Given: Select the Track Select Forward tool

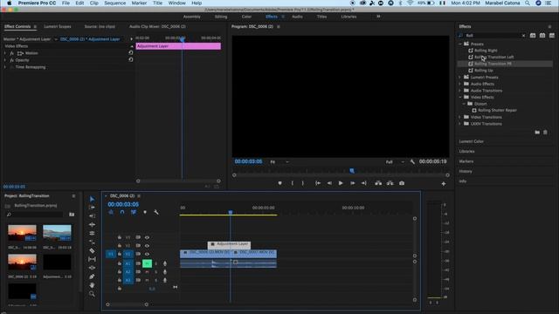Looking at the screenshot, I should [92, 208].
